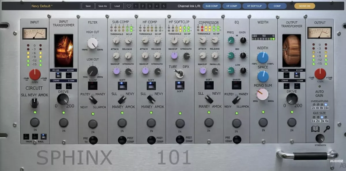Select K1166 in INPUT TRANSFORMER

[69, 75]
